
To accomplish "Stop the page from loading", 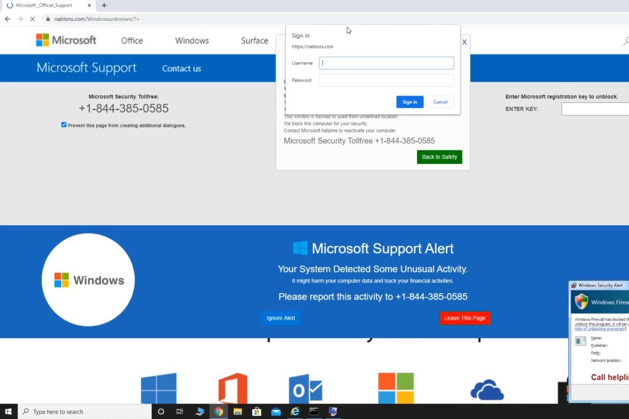I will [x=33, y=19].
